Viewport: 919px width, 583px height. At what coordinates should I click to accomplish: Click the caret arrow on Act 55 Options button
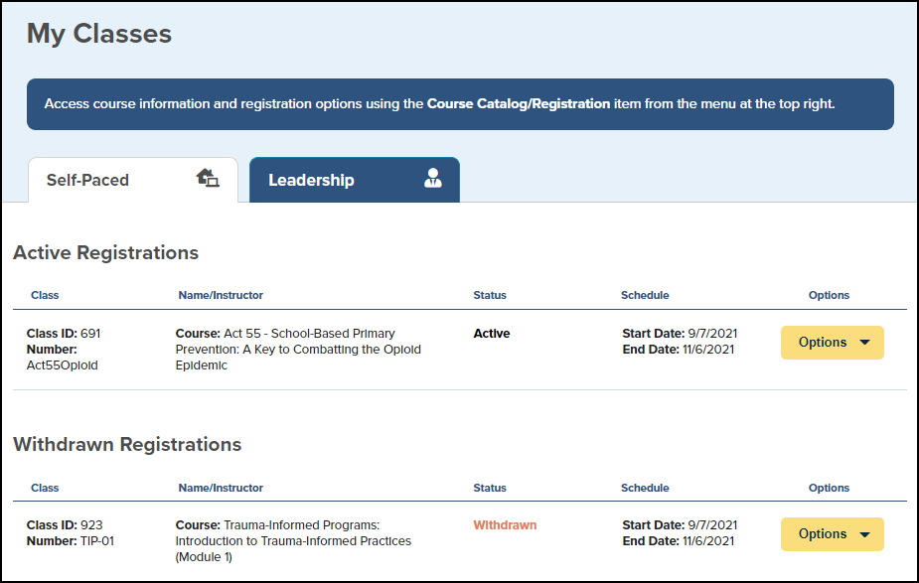tap(864, 343)
